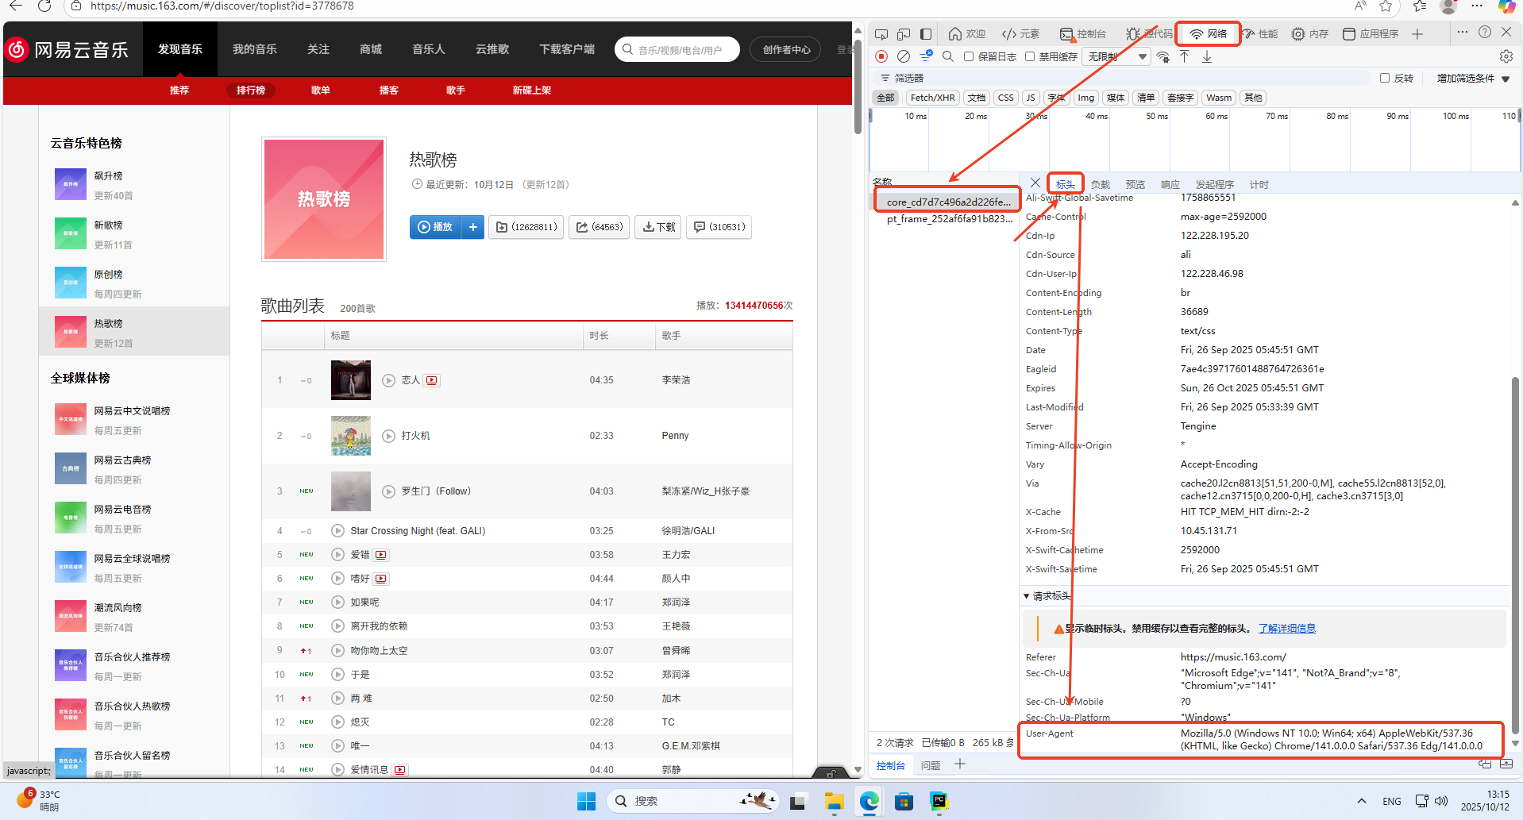The image size is (1523, 820).
Task: Open the 飙升榜 chart in sidebar
Action: pos(134,185)
